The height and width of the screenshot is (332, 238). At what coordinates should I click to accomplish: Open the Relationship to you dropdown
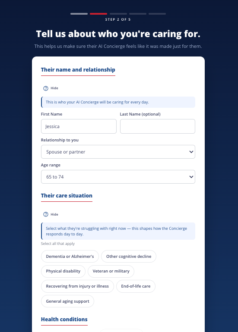118,152
